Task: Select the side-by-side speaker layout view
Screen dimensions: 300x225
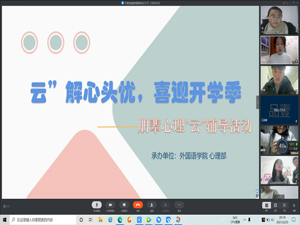Action: 267,205
